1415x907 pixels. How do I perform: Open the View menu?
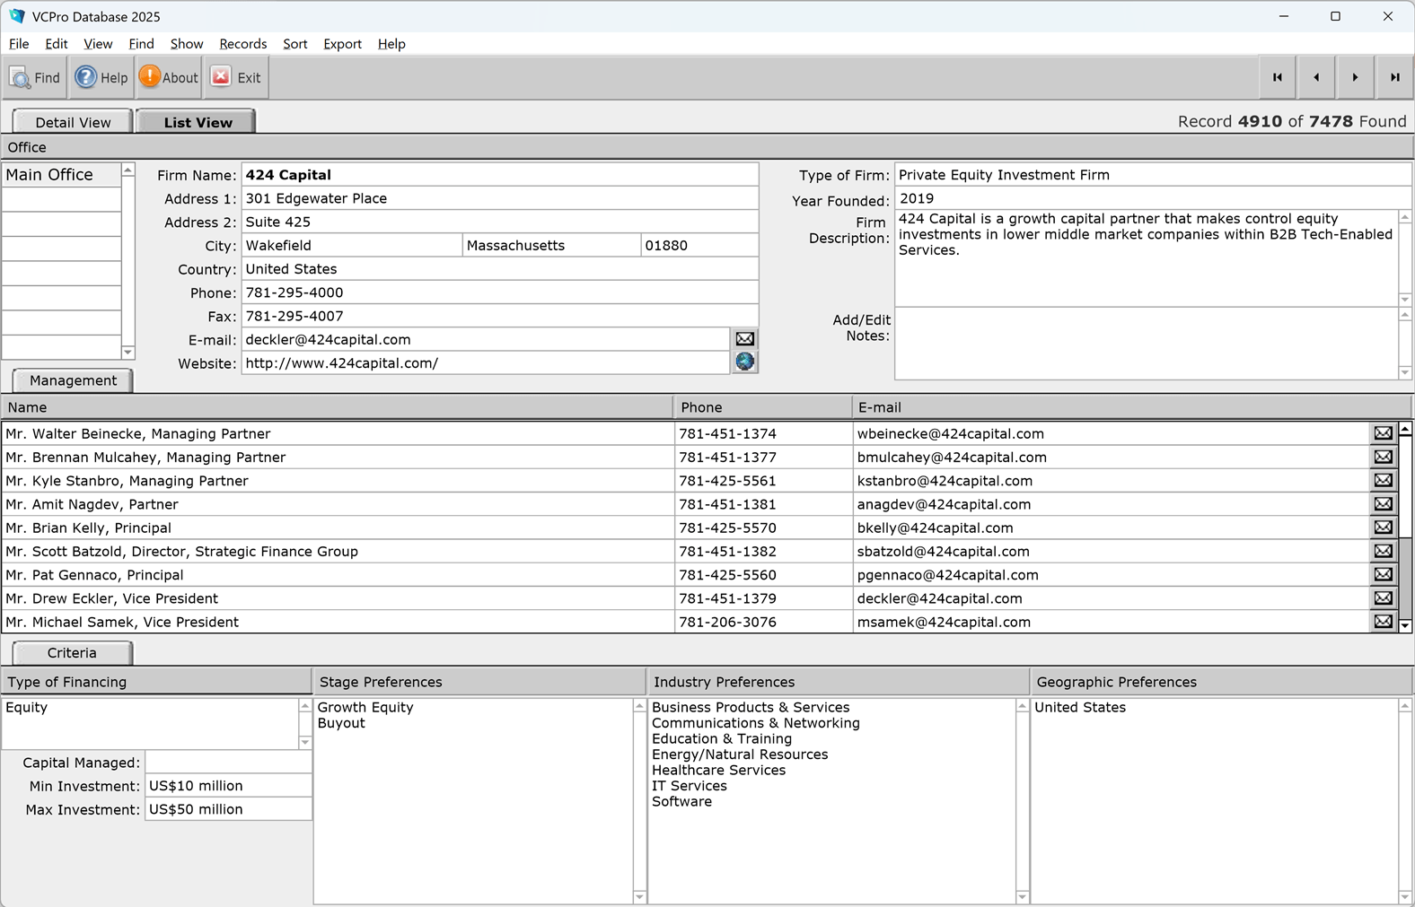[x=98, y=44]
